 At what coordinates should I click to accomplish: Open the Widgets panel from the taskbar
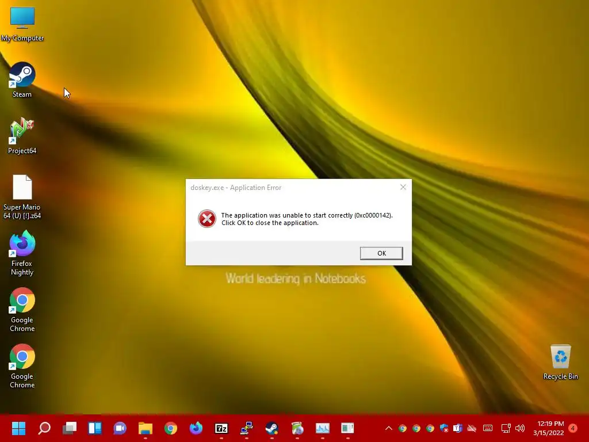click(x=95, y=428)
